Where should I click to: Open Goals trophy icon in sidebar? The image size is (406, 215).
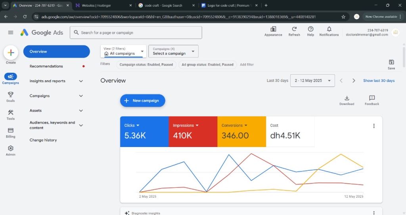coord(11,95)
